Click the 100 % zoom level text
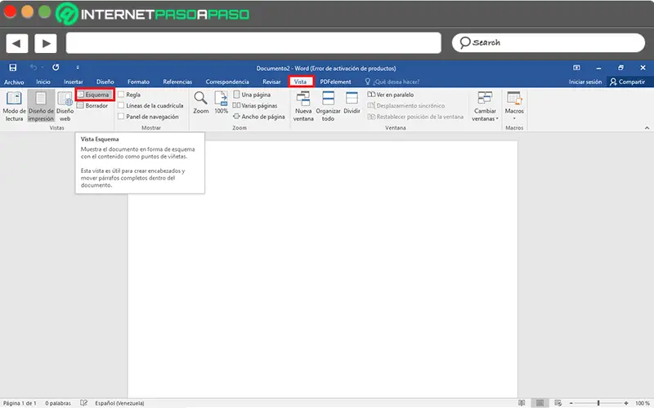 [x=643, y=403]
